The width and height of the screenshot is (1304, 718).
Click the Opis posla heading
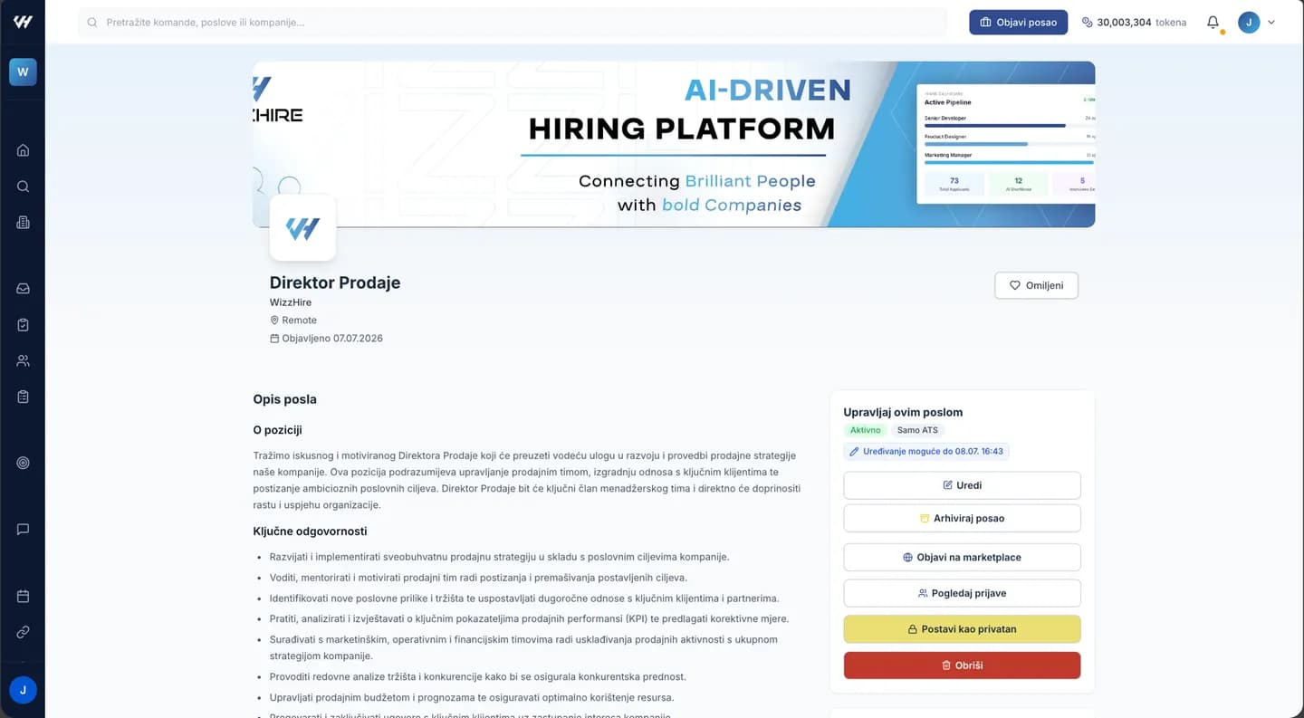click(x=284, y=399)
